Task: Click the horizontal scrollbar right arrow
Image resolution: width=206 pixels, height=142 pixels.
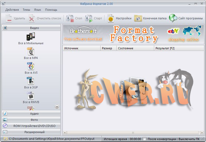Action: [x=202, y=132]
